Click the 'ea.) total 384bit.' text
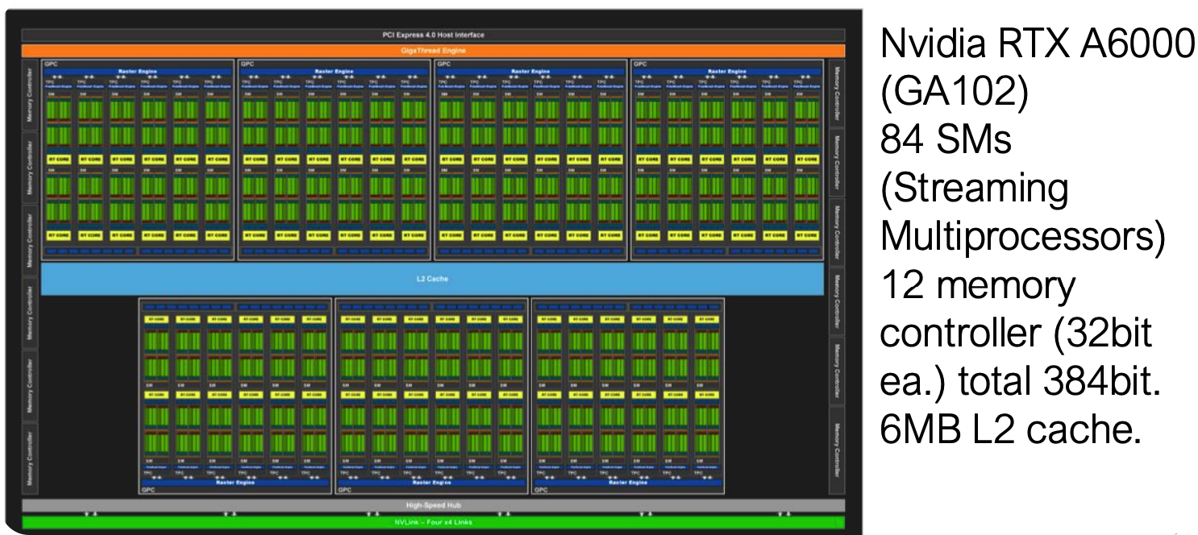Viewport: 1198px width, 535px height. pos(1020,383)
